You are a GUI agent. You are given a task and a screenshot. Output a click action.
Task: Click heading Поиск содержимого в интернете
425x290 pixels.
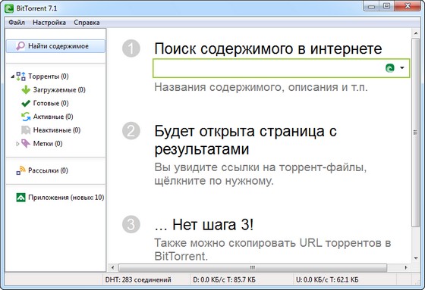[268, 48]
